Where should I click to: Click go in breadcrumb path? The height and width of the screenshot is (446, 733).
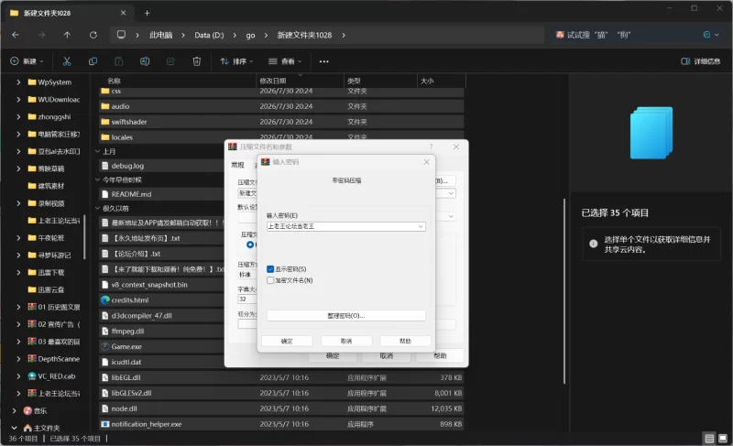(x=250, y=35)
